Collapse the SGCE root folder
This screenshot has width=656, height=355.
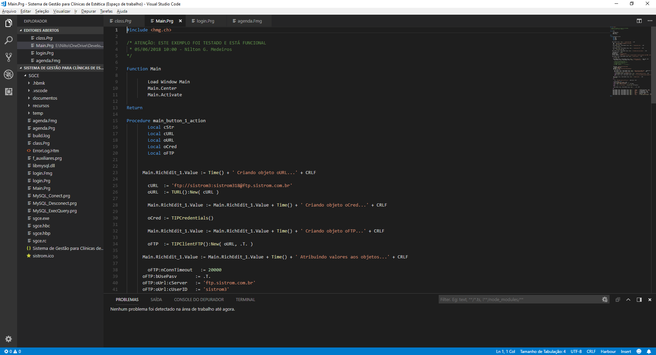coord(33,76)
